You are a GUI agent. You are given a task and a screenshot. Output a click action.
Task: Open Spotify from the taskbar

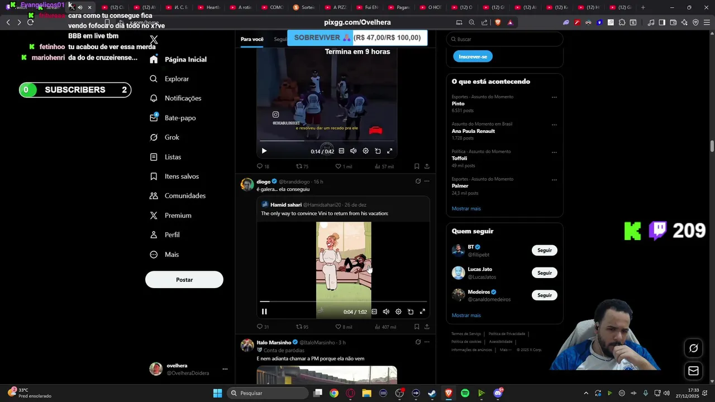[x=465, y=393]
